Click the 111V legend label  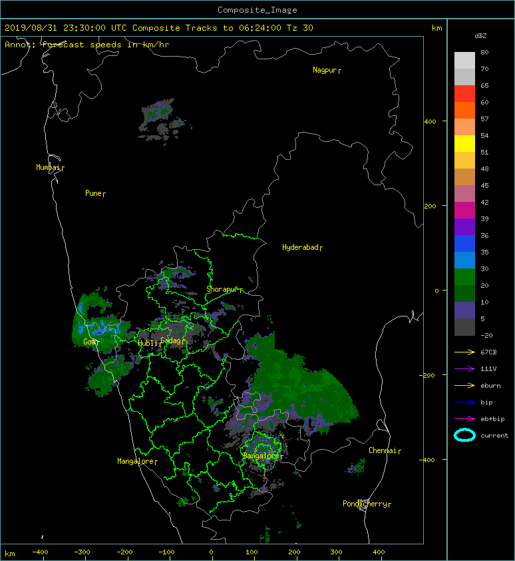click(x=488, y=369)
